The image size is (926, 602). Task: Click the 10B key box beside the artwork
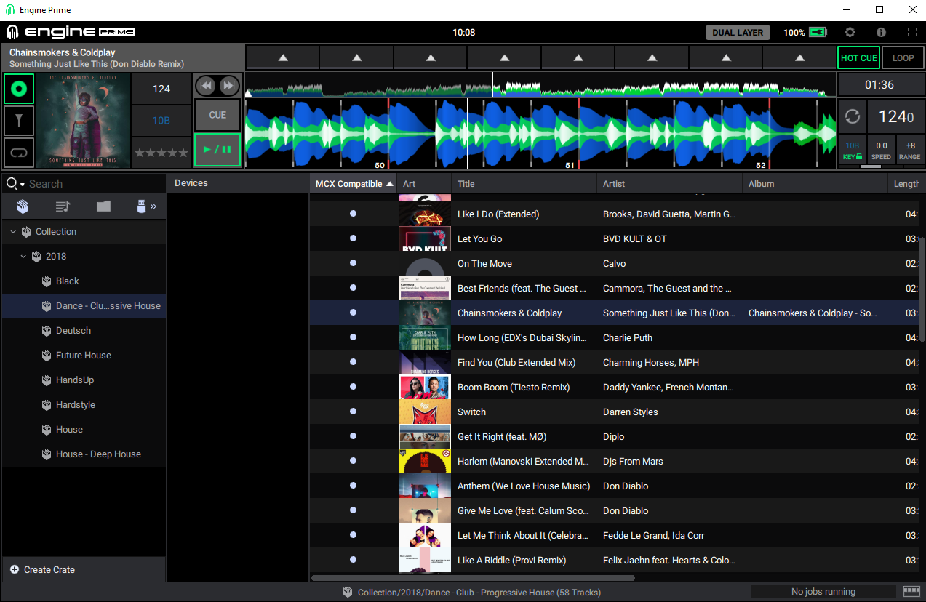161,121
